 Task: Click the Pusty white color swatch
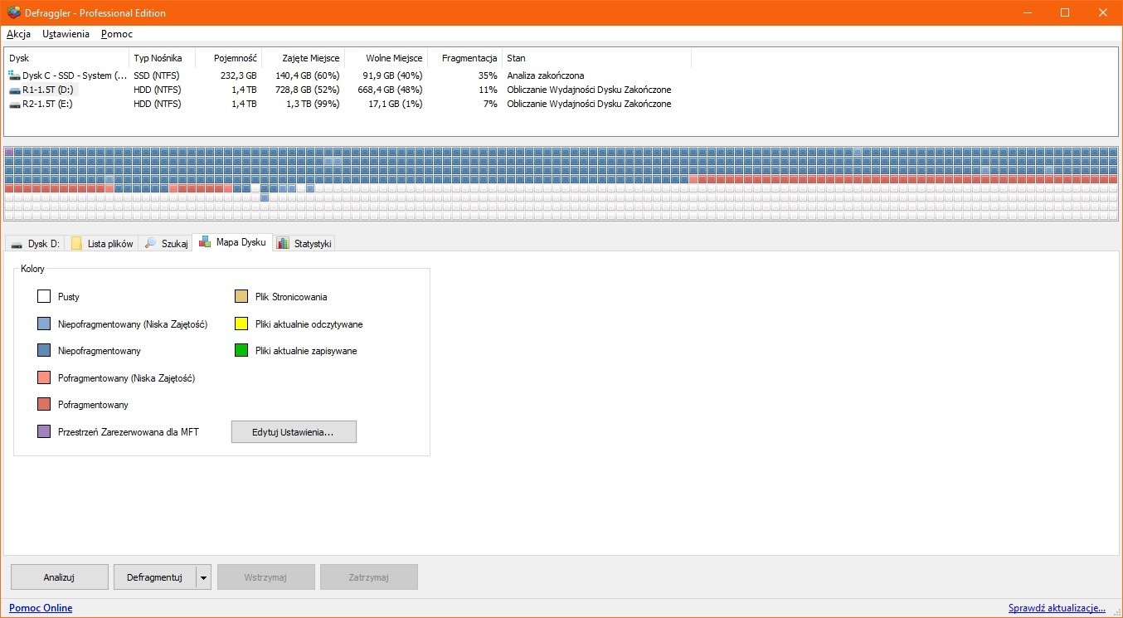pos(44,297)
